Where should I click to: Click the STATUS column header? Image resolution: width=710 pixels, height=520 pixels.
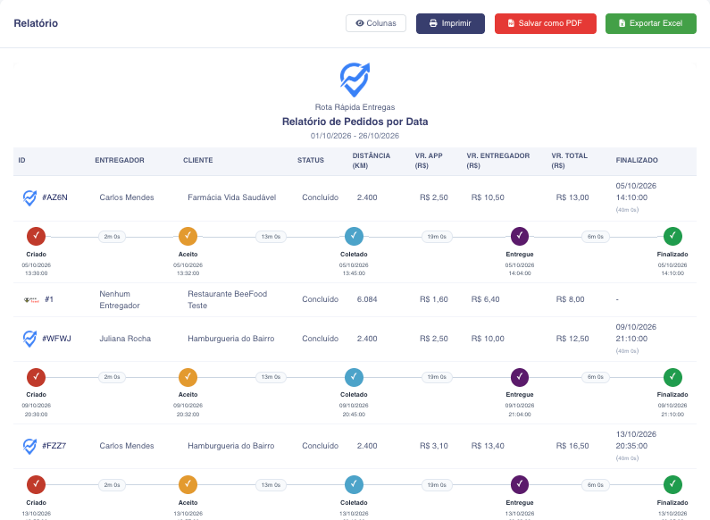tap(311, 160)
